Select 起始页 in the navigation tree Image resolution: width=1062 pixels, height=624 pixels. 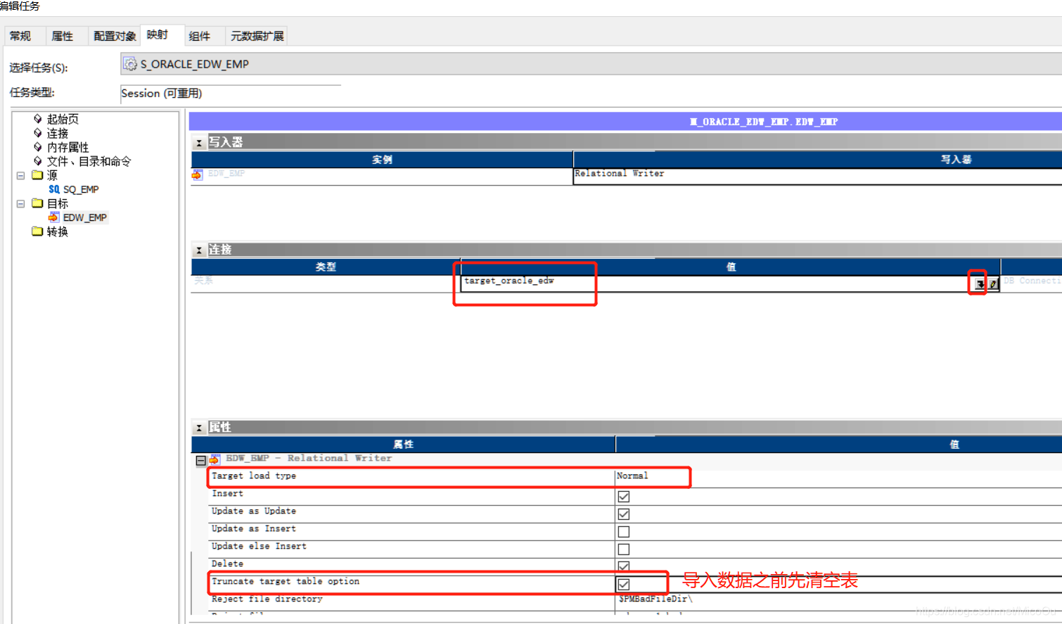point(63,119)
